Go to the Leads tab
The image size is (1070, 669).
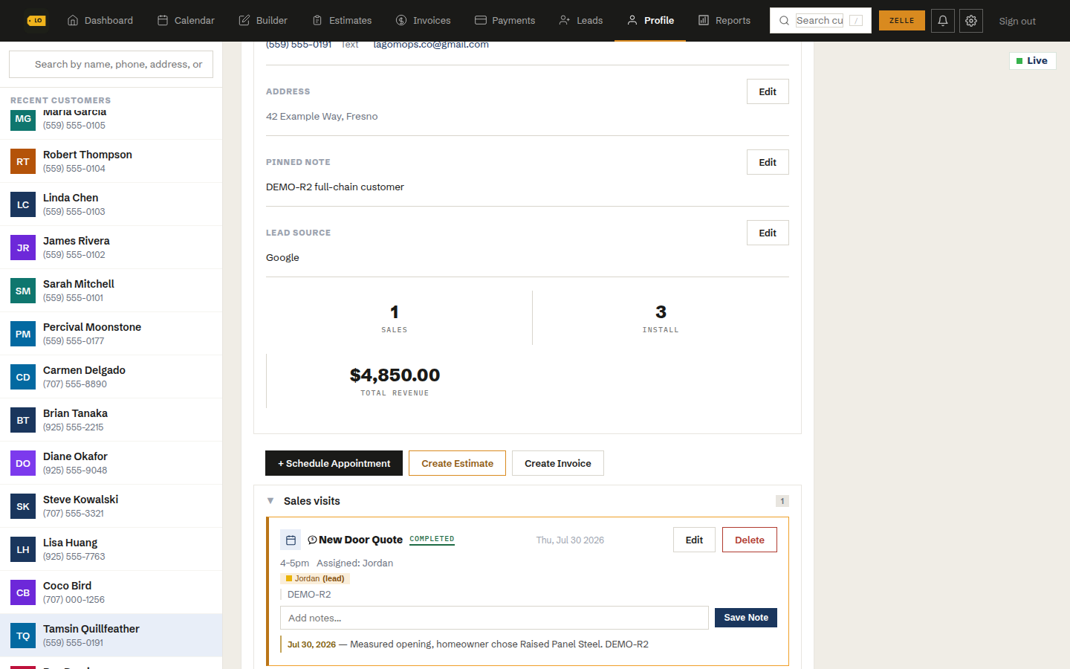coord(581,21)
